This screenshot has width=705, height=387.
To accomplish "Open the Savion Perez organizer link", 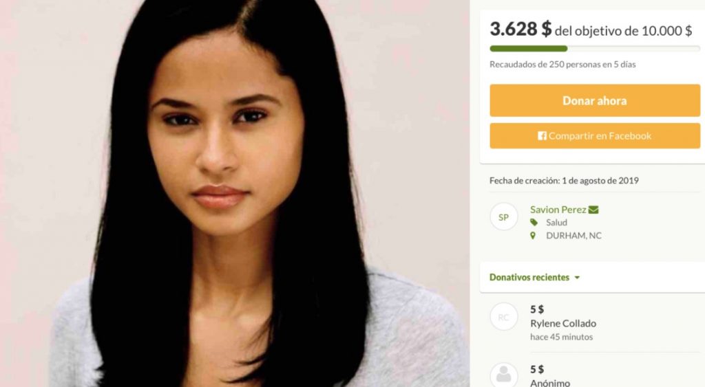I will tap(558, 209).
